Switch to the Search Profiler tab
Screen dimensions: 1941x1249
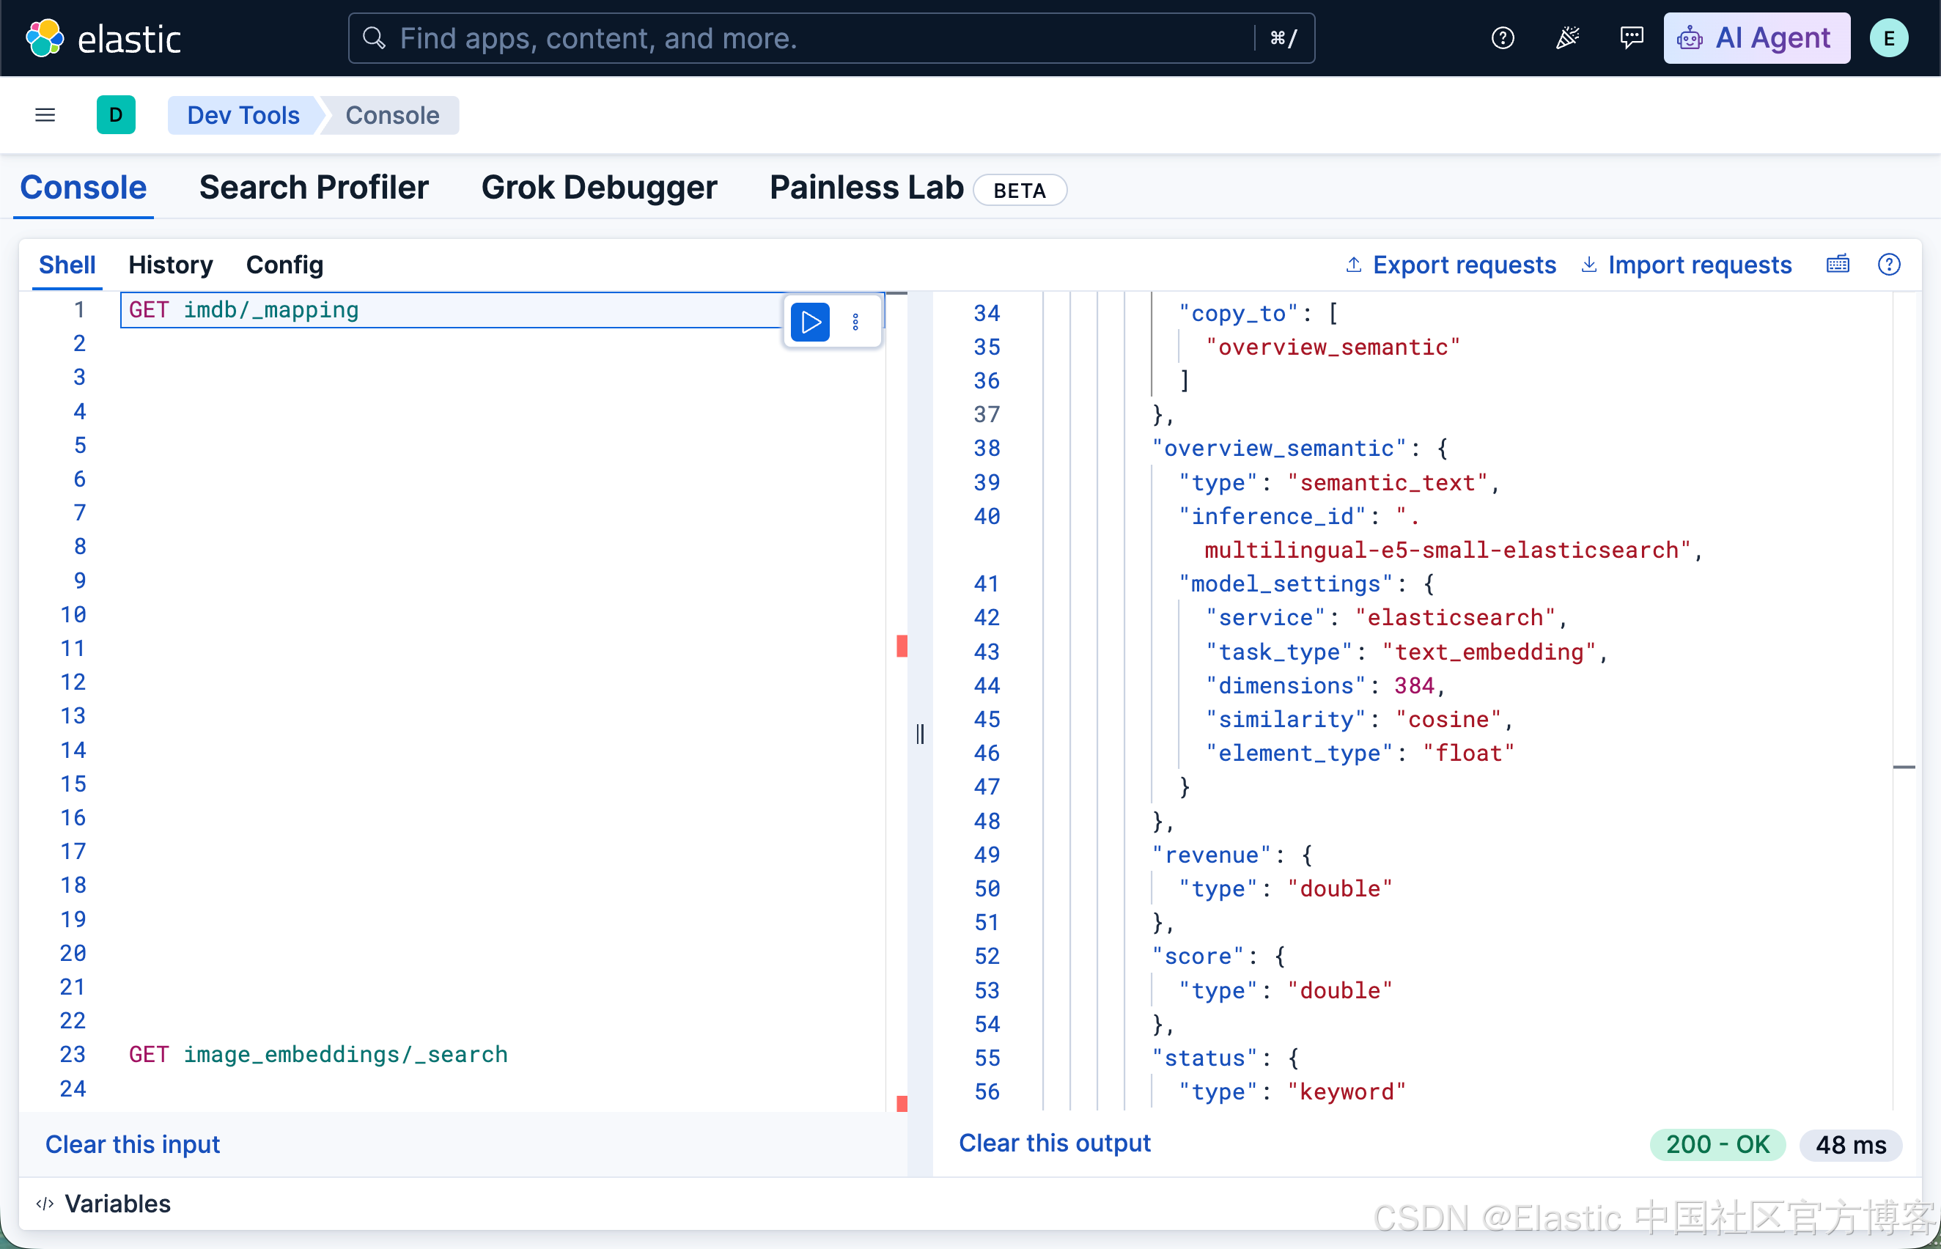tap(314, 188)
